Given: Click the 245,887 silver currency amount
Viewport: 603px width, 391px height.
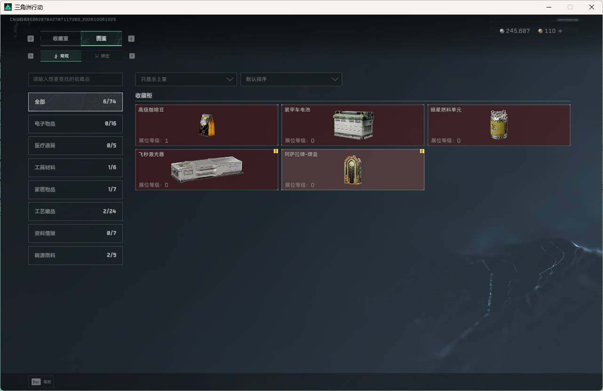Looking at the screenshot, I should (x=518, y=31).
